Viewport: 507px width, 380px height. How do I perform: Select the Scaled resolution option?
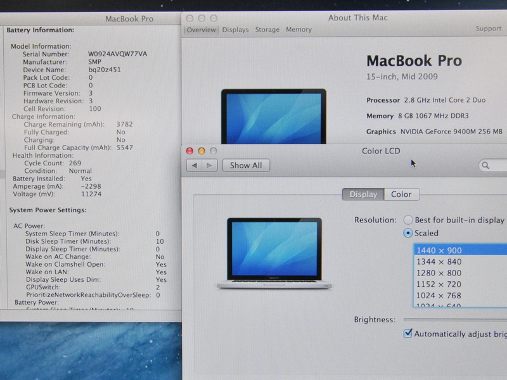408,233
